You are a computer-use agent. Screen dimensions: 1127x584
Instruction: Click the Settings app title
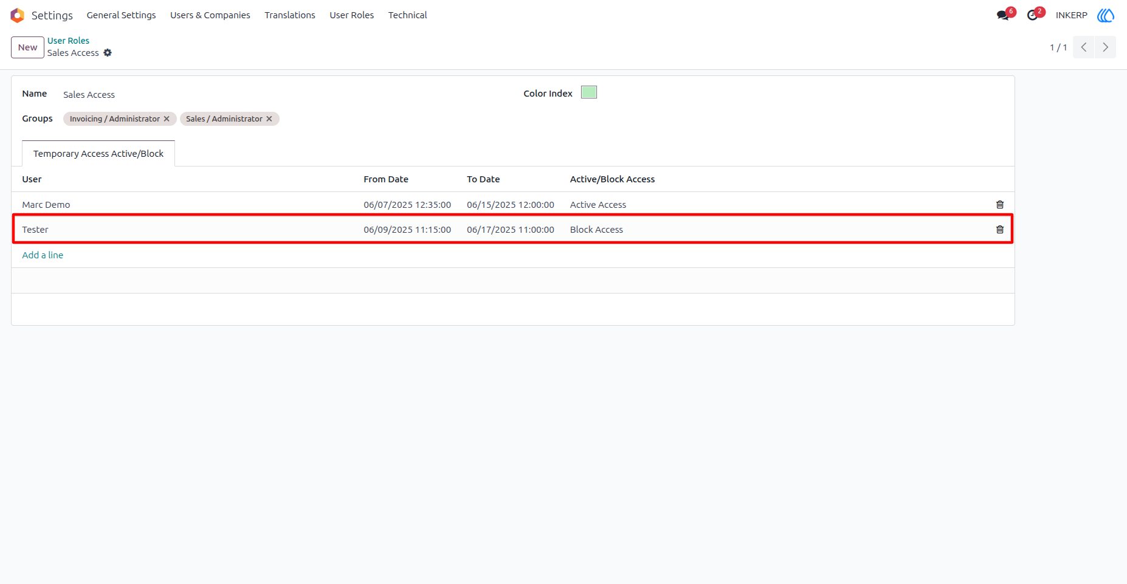[52, 15]
